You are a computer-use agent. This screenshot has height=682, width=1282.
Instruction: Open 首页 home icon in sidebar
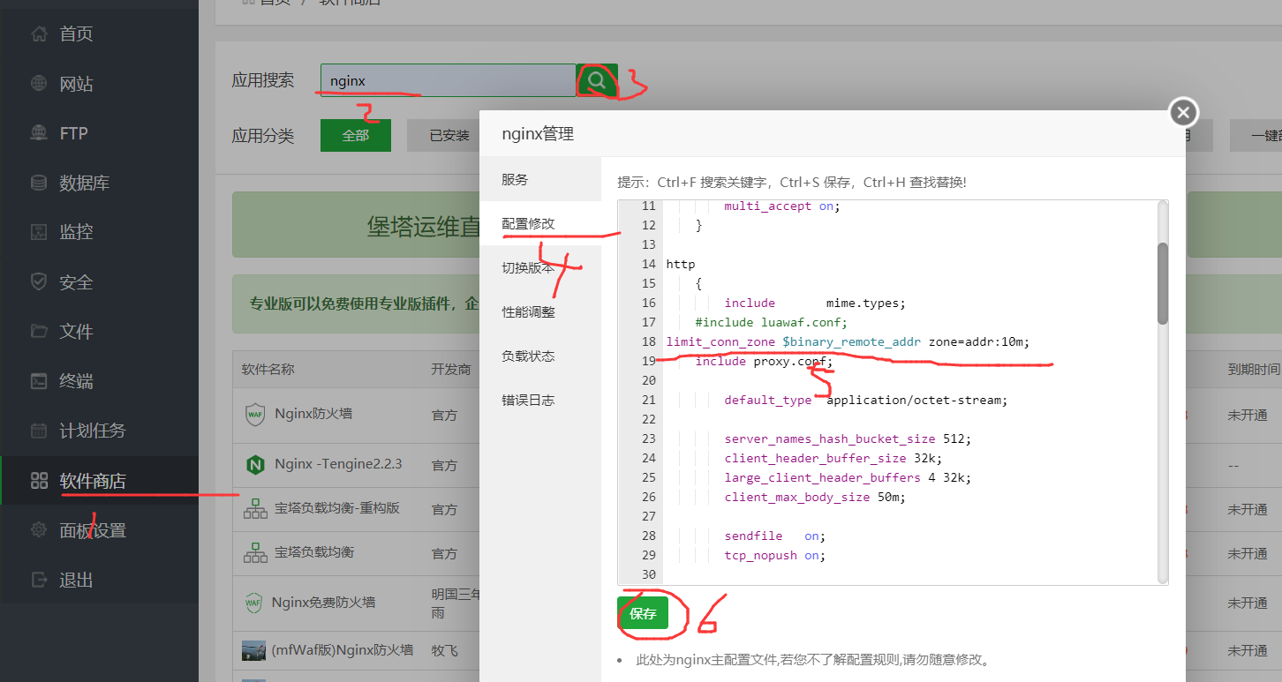[38, 34]
